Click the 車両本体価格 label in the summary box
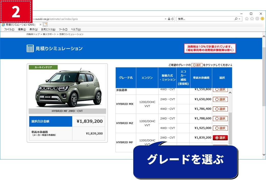Image resolution: width=266 pixels, height=184 pixels. tap(40, 132)
